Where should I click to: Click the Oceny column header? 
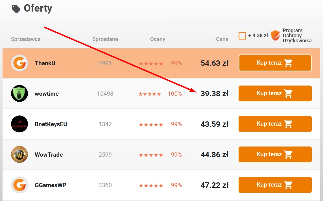158,39
